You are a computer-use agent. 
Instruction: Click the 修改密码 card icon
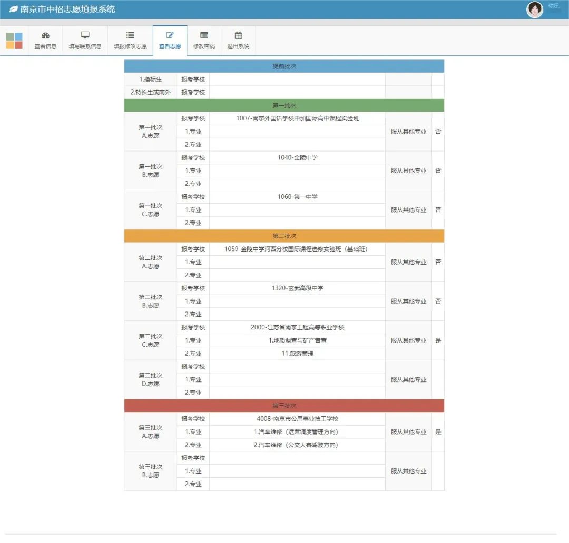point(204,35)
